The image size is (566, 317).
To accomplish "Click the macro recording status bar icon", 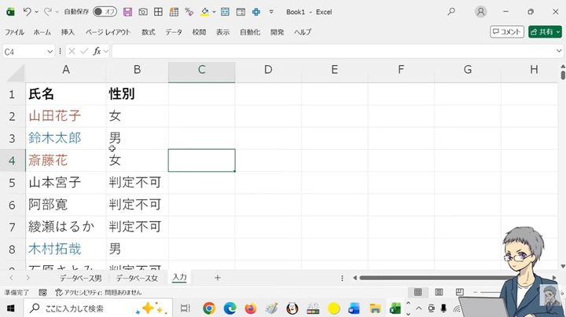I will click(42, 293).
